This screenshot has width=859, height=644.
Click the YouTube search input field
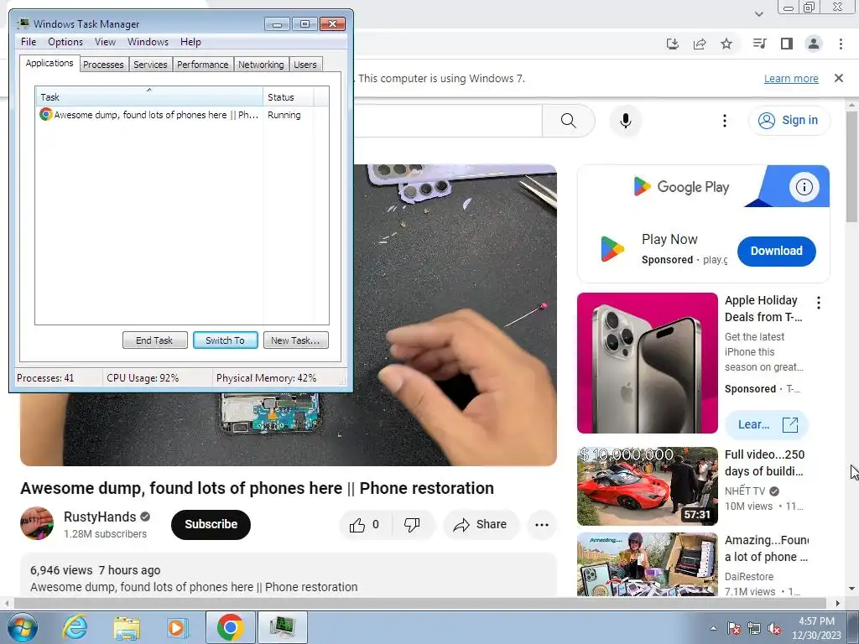click(448, 121)
